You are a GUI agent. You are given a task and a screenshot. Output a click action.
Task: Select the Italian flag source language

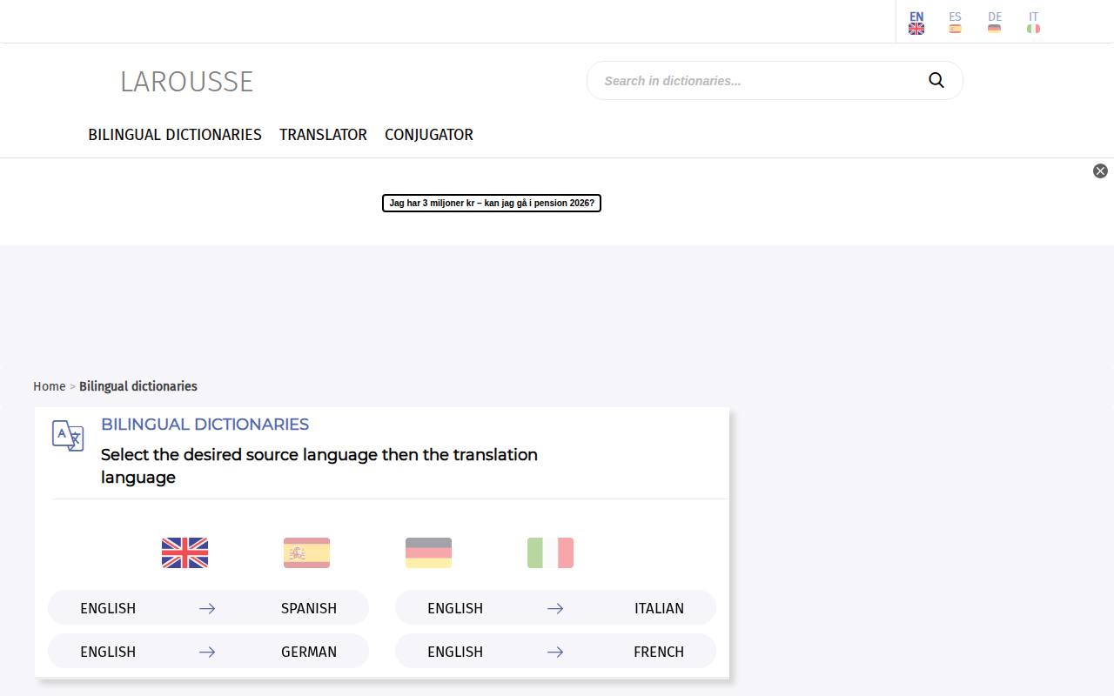550,552
